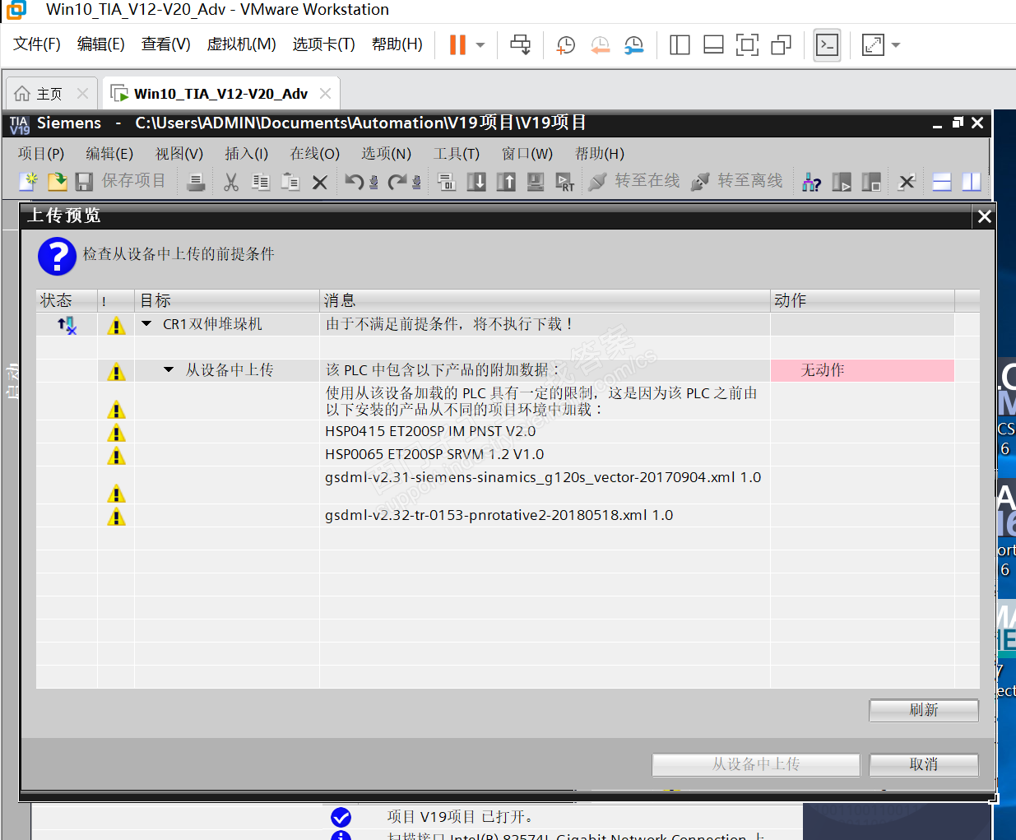Revert to the previous snapshot icon
Image resolution: width=1016 pixels, height=840 pixels.
coord(600,45)
